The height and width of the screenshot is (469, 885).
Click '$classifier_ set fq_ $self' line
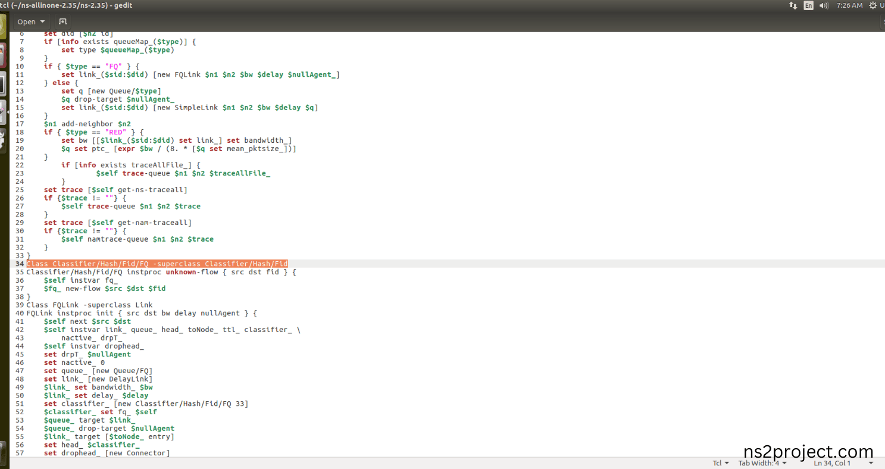click(101, 412)
